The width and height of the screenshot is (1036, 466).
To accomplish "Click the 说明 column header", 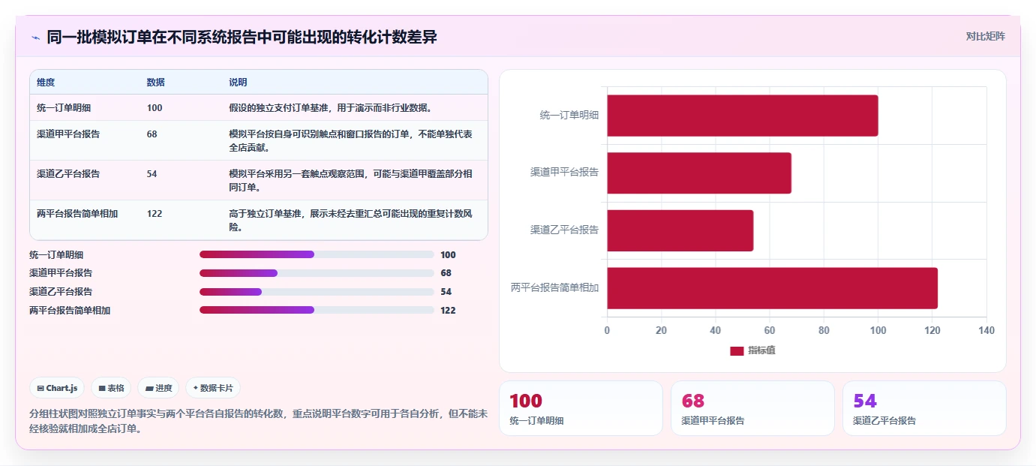I will click(238, 83).
